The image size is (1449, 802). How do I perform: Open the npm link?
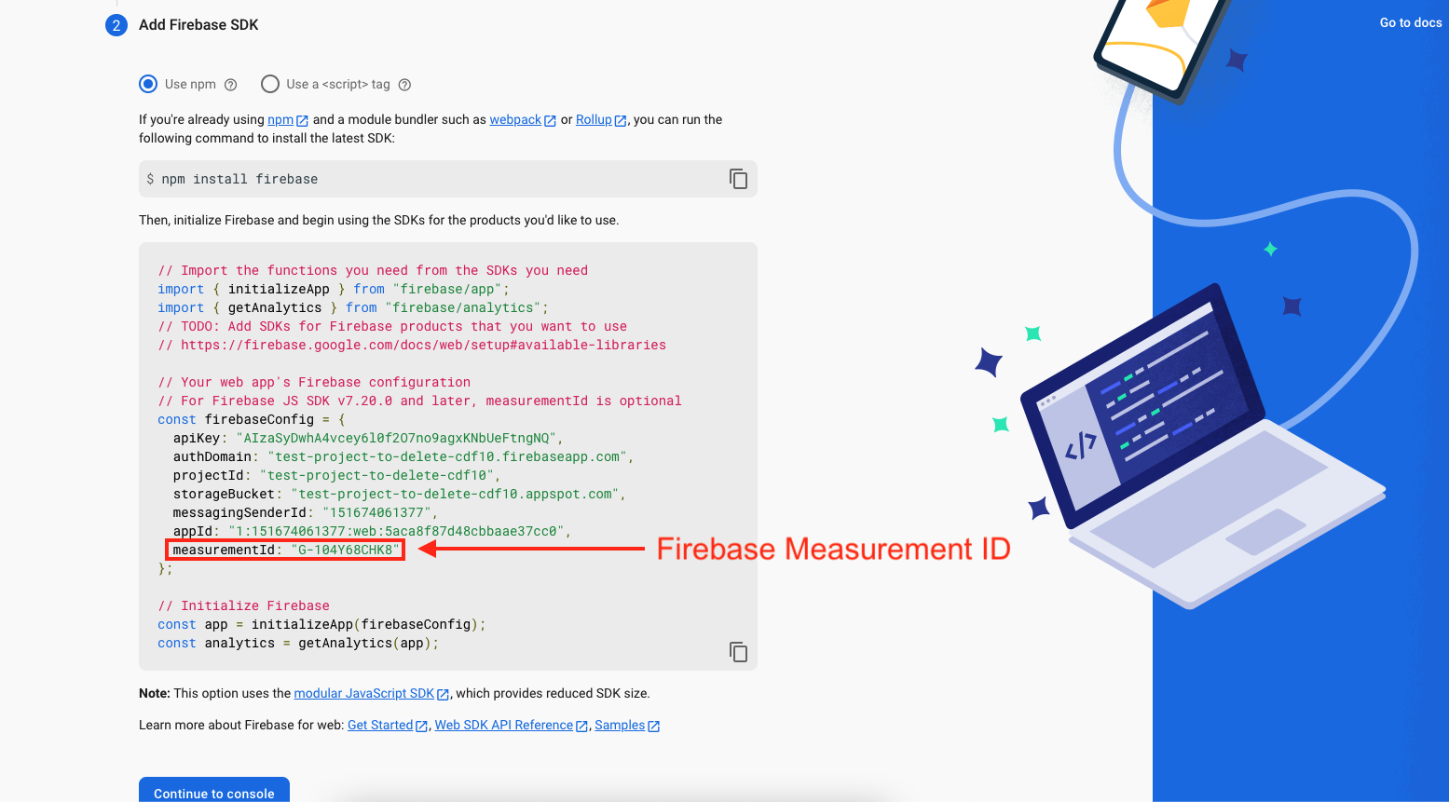[280, 120]
